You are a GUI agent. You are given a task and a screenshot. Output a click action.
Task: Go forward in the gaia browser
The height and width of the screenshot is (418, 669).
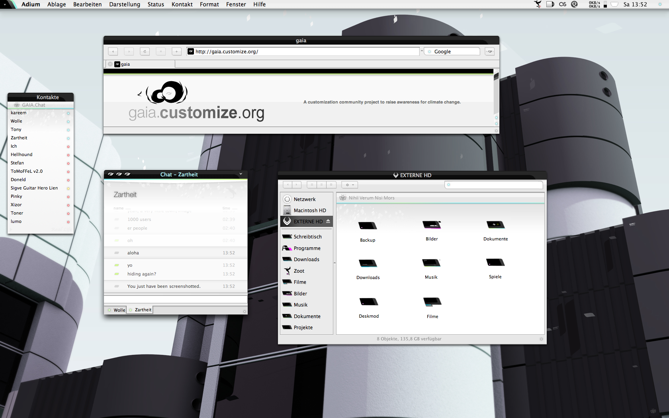click(129, 51)
